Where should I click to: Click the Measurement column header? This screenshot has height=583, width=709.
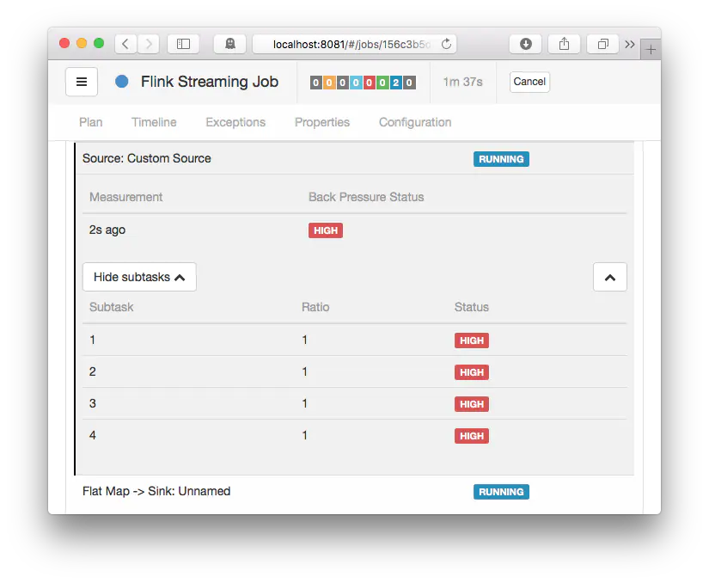pyautogui.click(x=125, y=197)
